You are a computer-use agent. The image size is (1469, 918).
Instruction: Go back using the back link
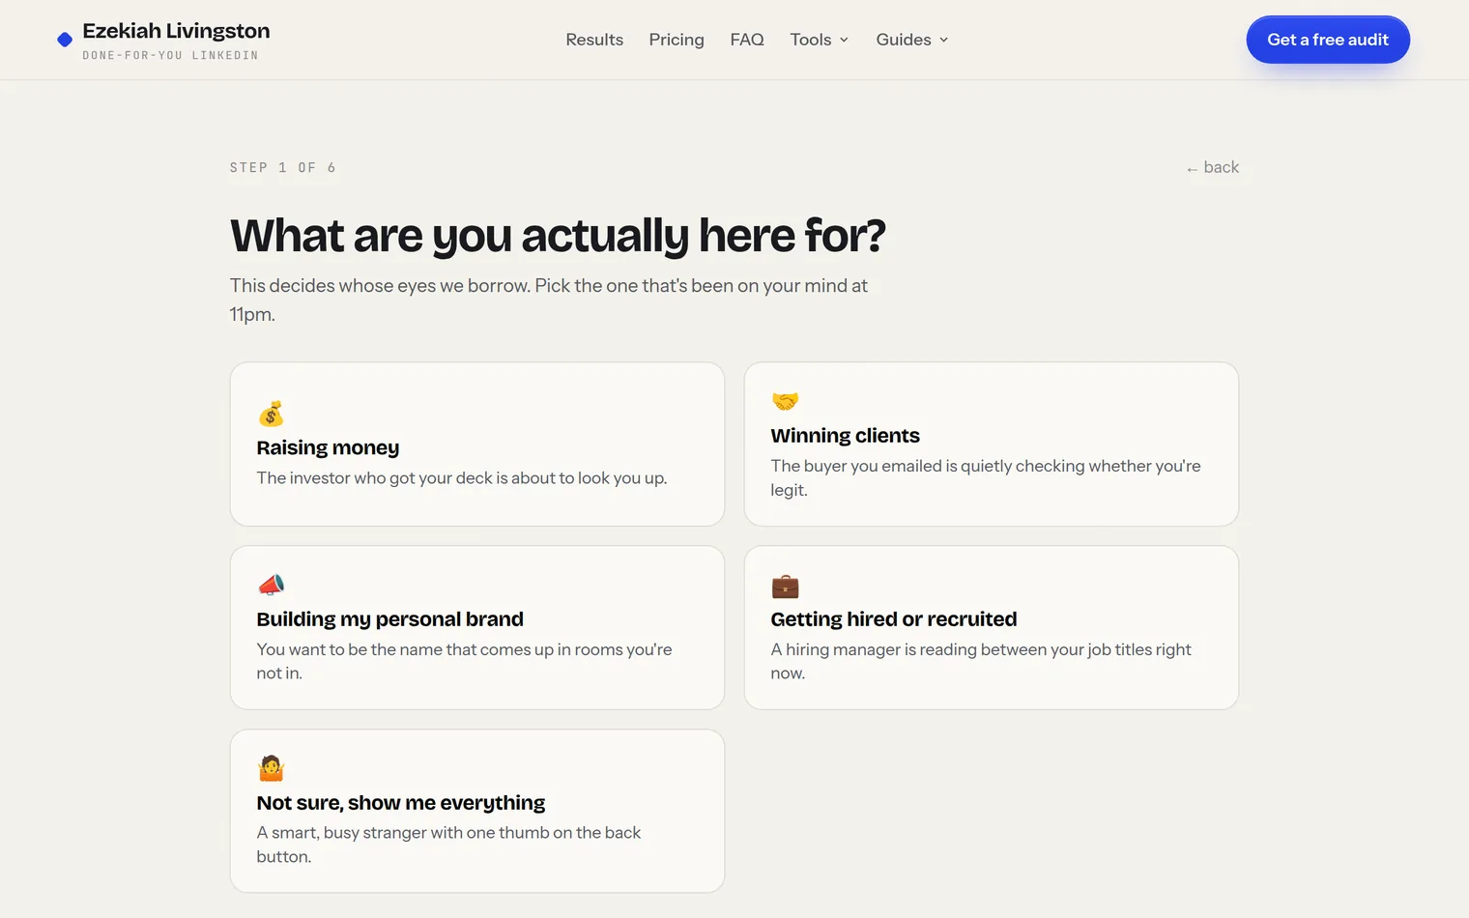pos(1213,167)
